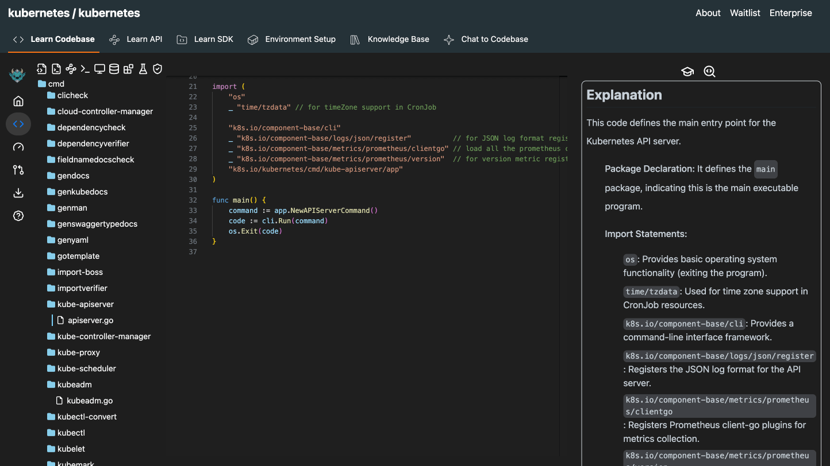The height and width of the screenshot is (466, 830).
Task: Click the terminal prompt icon in the explorer toolbar
Action: coord(85,69)
